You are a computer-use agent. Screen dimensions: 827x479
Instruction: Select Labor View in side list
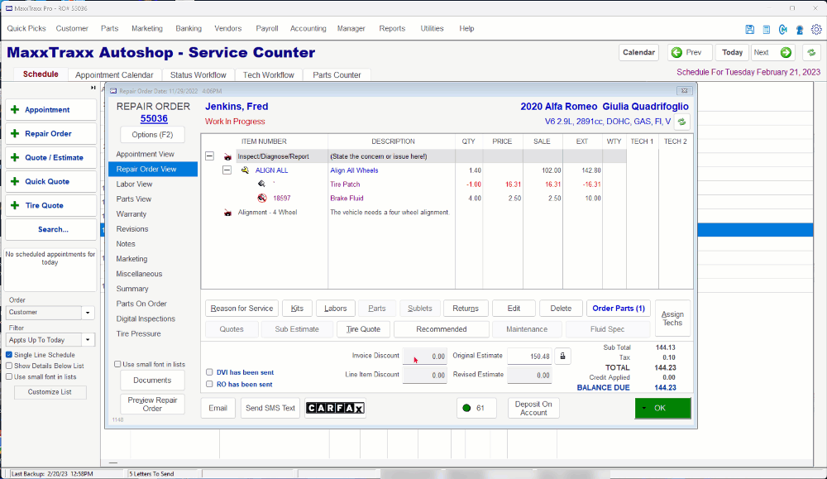click(x=134, y=184)
